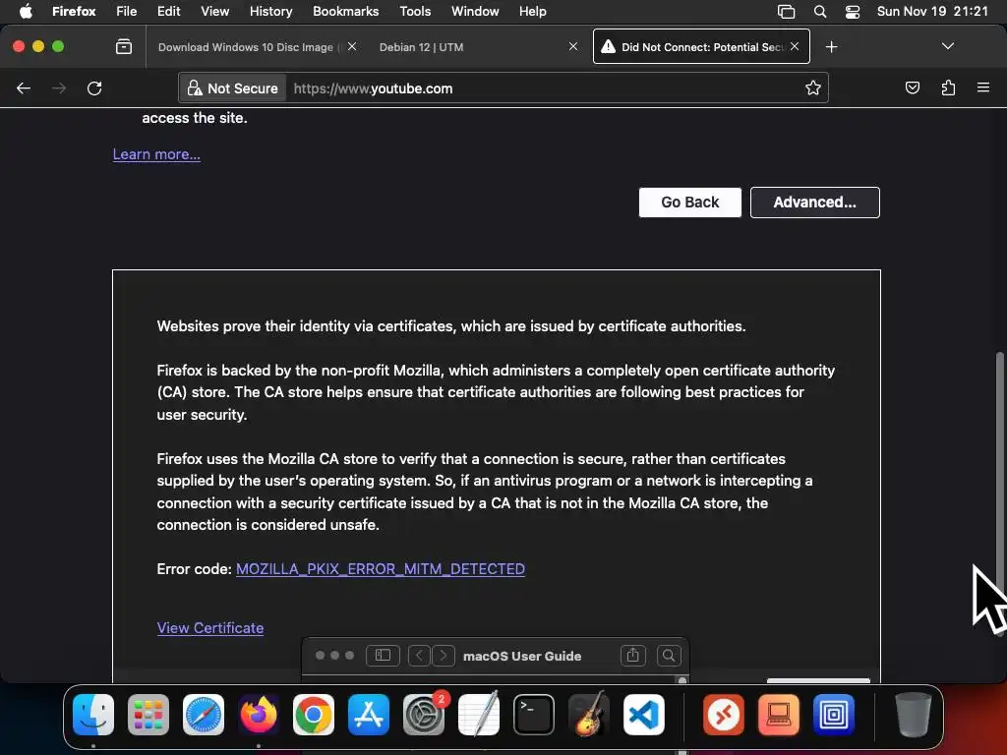Launch GarageBand from the Dock
The height and width of the screenshot is (755, 1007).
coord(589,715)
